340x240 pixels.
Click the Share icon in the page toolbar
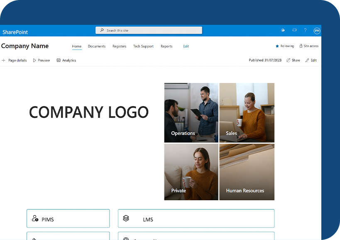tap(289, 60)
